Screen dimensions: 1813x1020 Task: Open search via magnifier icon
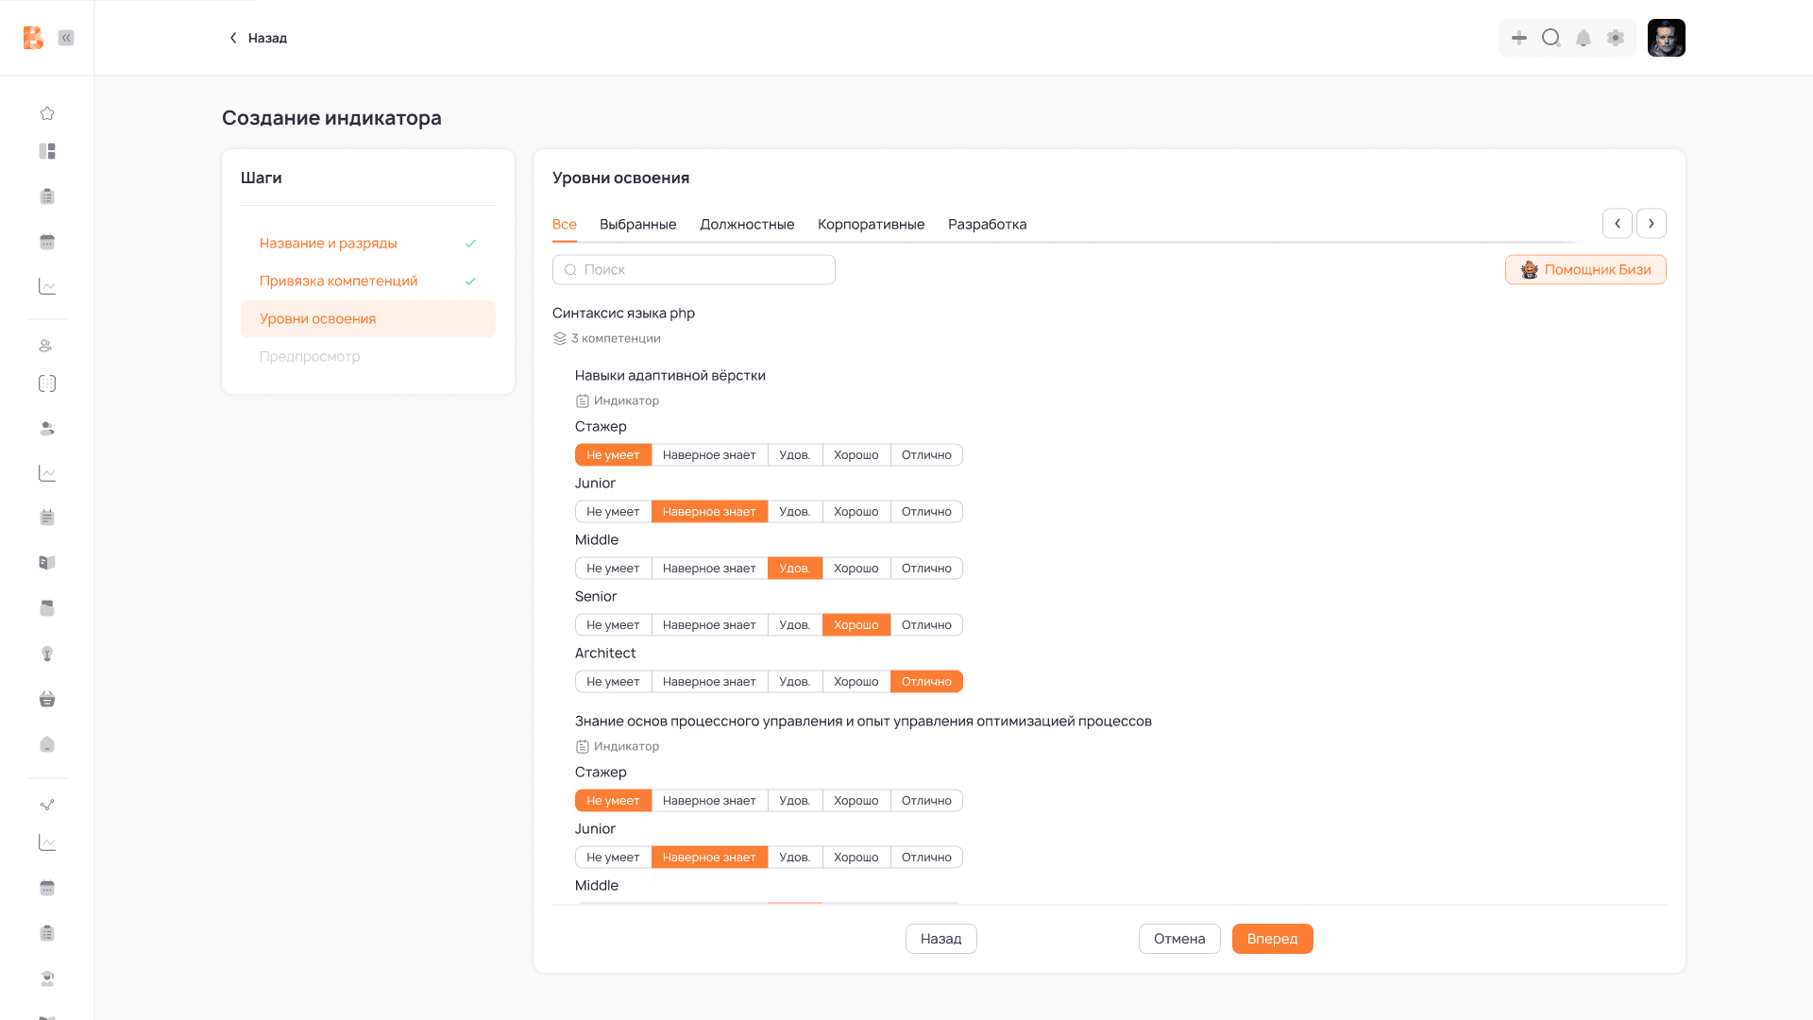(x=1550, y=38)
